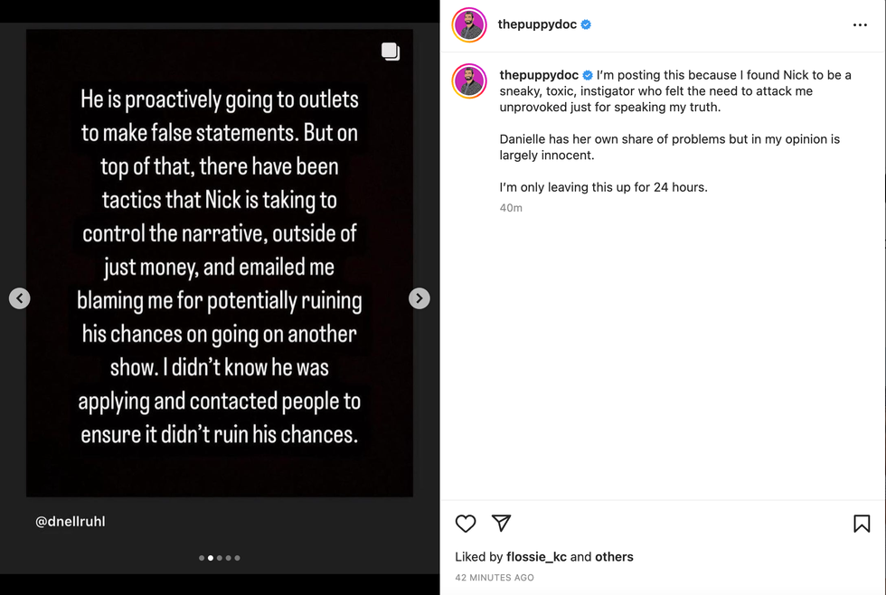Advance to the next carousel slide
The width and height of the screenshot is (886, 595).
click(419, 297)
